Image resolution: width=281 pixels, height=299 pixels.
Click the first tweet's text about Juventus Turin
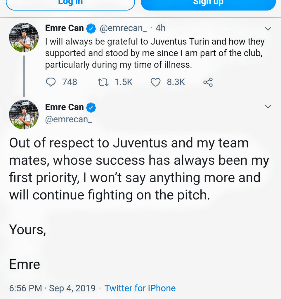pyautogui.click(x=155, y=53)
